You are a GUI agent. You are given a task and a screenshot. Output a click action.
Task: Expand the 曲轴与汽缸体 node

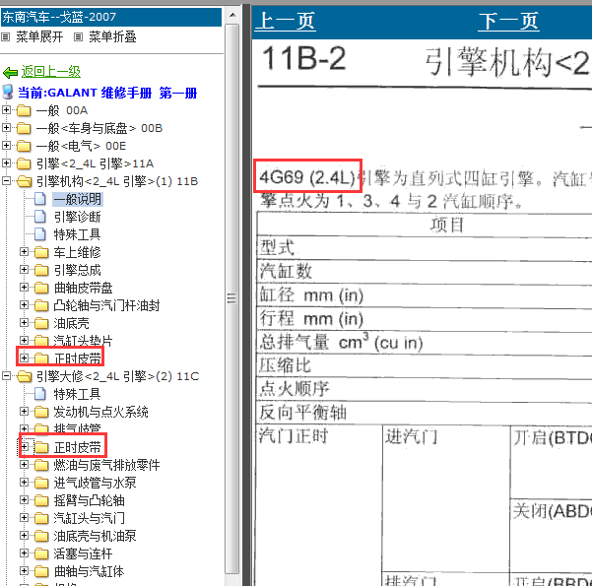(24, 571)
